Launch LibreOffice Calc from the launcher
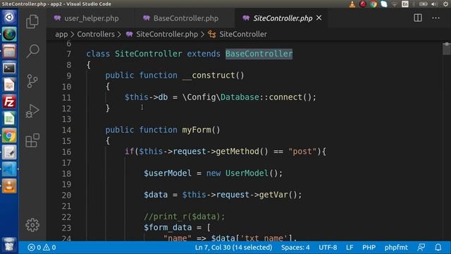This screenshot has width=451, height=254. tap(9, 119)
